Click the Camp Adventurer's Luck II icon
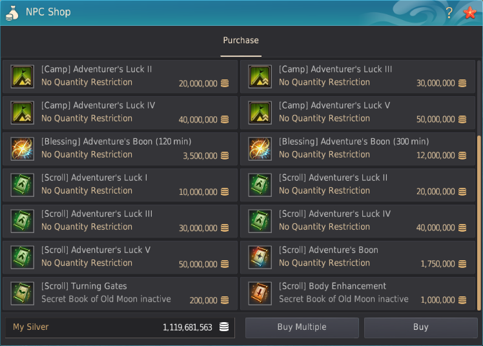Image resolution: width=483 pixels, height=346 pixels. [x=23, y=77]
